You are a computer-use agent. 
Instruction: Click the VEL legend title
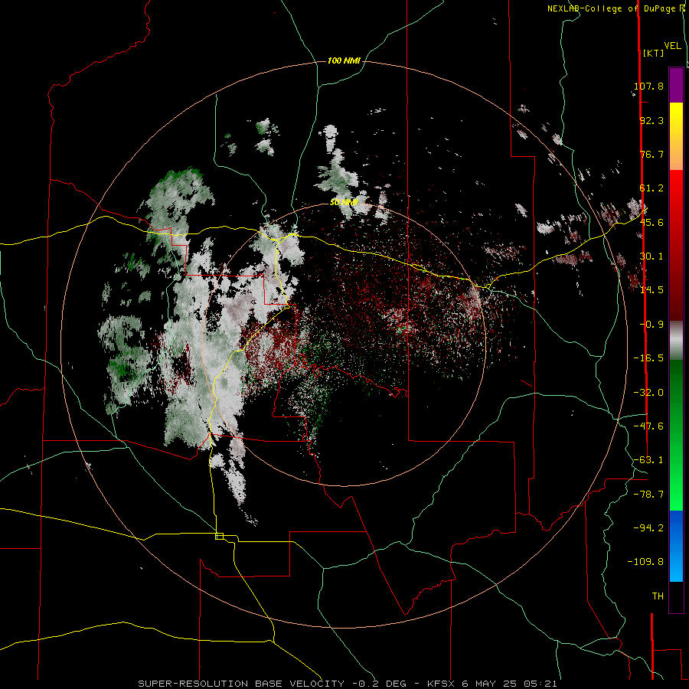click(672, 46)
